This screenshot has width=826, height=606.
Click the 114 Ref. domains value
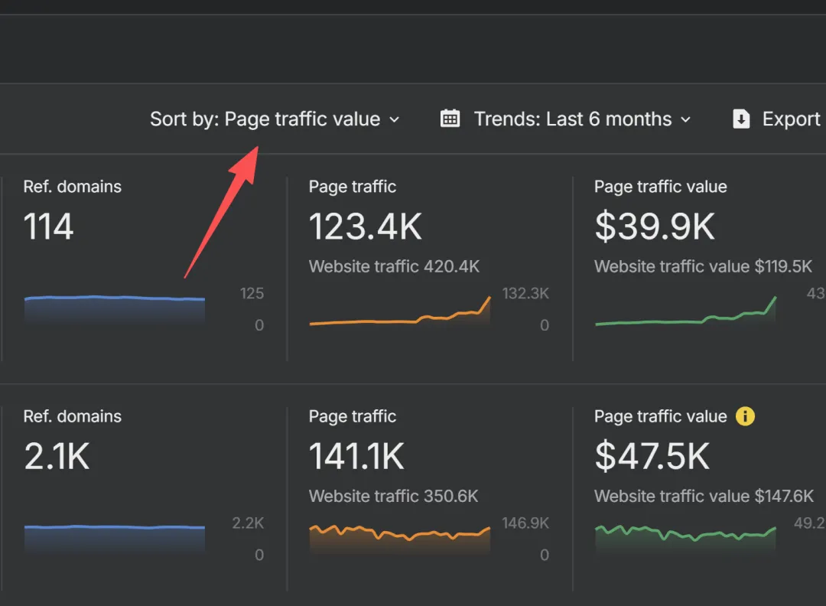tap(49, 226)
